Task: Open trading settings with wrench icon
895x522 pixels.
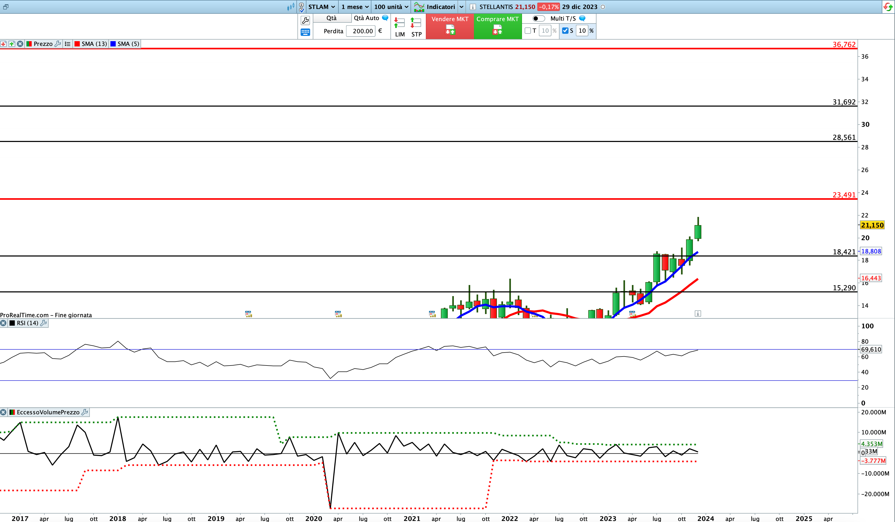Action: point(305,20)
